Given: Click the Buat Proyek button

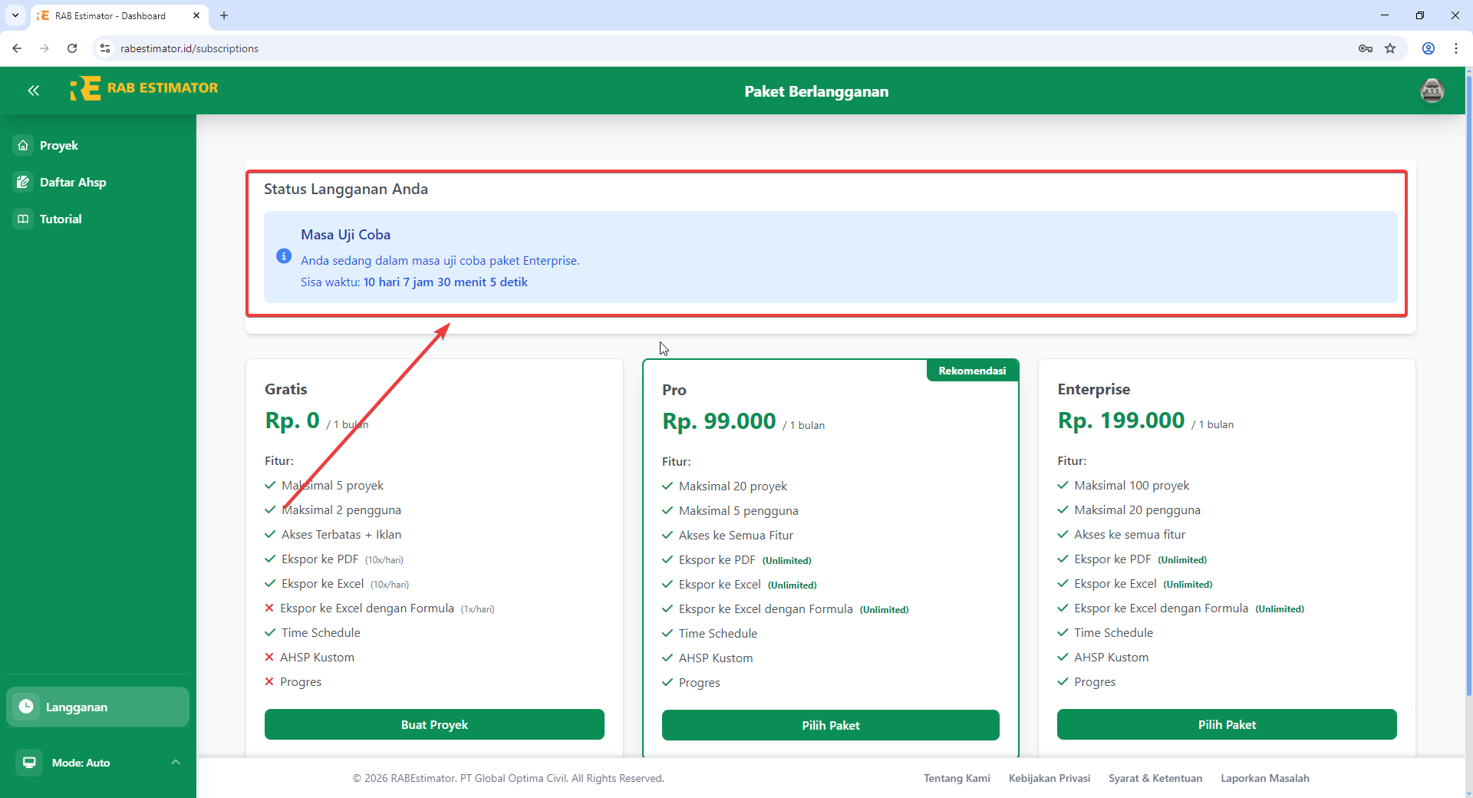Looking at the screenshot, I should (434, 724).
